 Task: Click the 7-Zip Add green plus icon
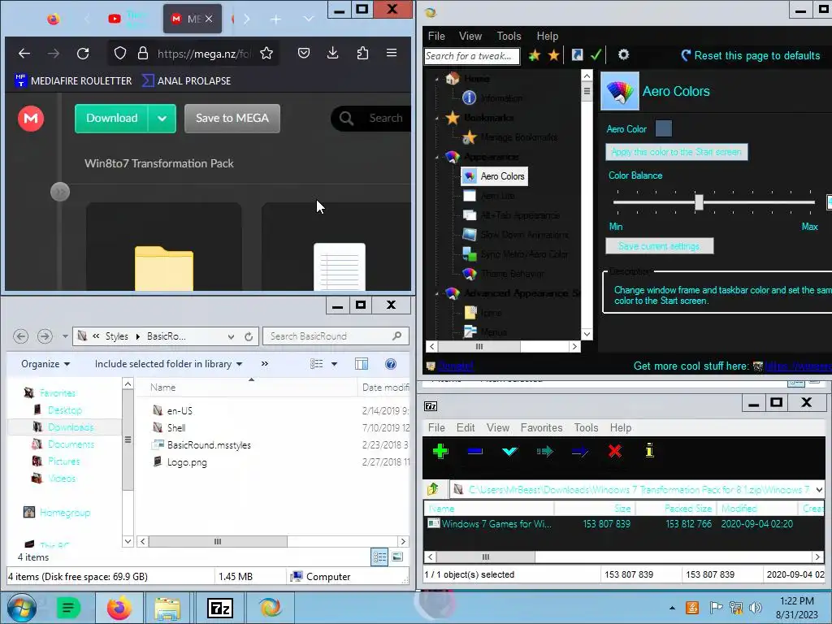point(440,451)
